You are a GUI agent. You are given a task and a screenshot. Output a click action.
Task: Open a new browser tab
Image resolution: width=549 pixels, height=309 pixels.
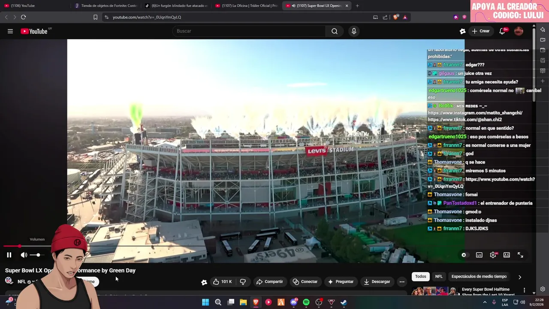357,6
